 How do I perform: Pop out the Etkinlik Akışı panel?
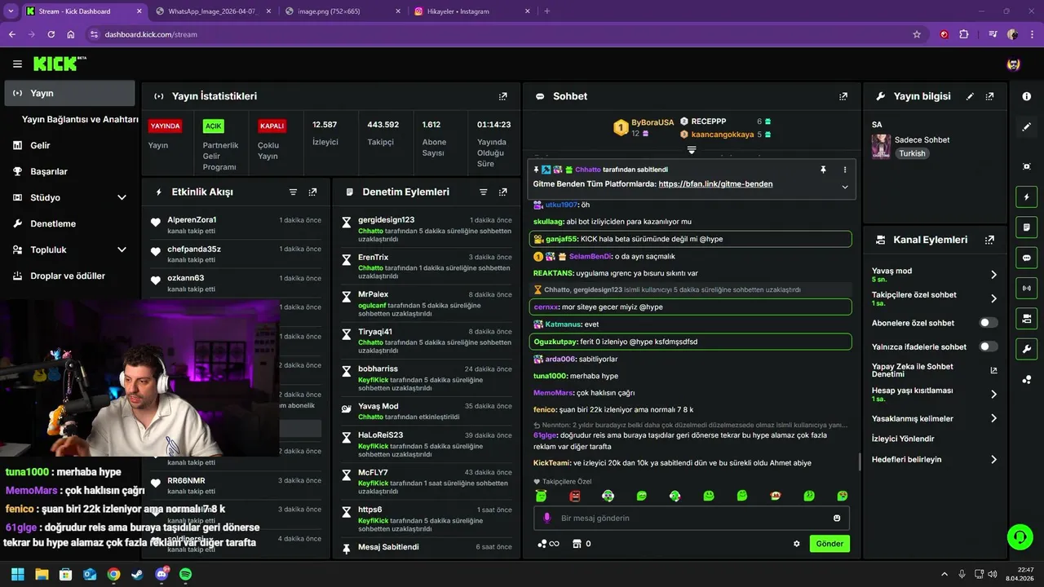[312, 192]
